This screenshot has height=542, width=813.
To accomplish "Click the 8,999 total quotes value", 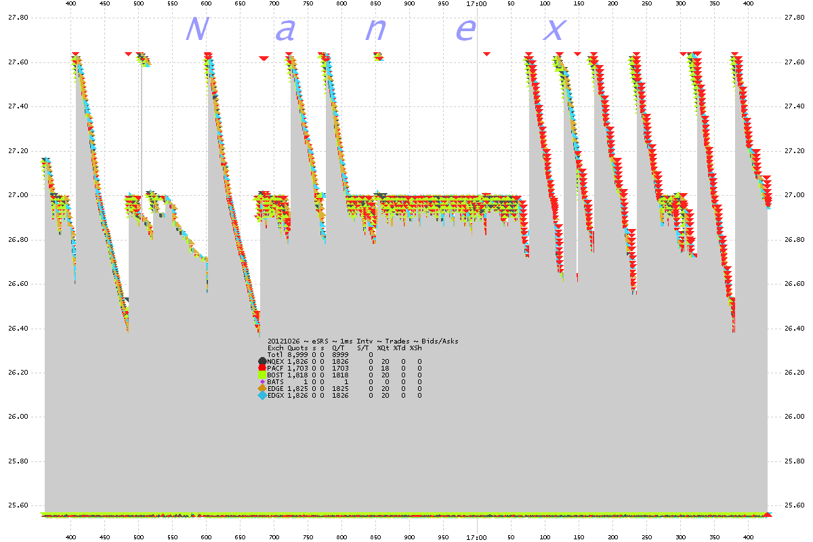I will coord(298,354).
